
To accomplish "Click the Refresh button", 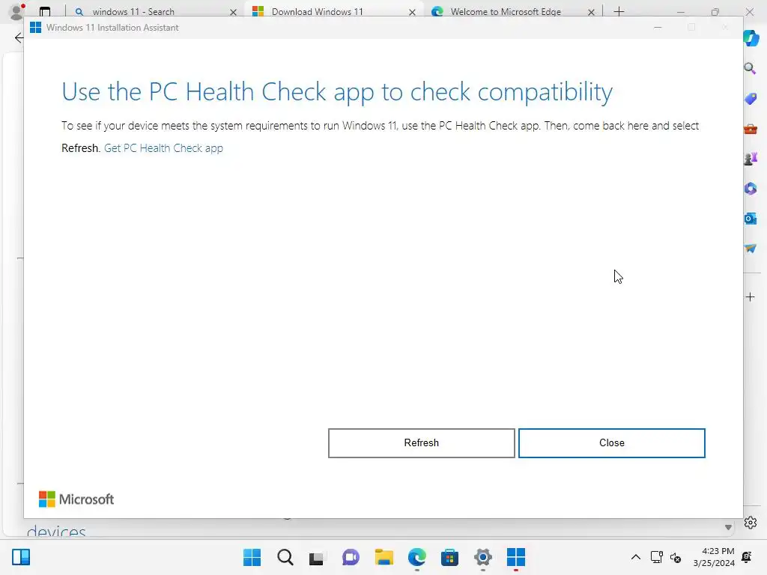I will 421,443.
